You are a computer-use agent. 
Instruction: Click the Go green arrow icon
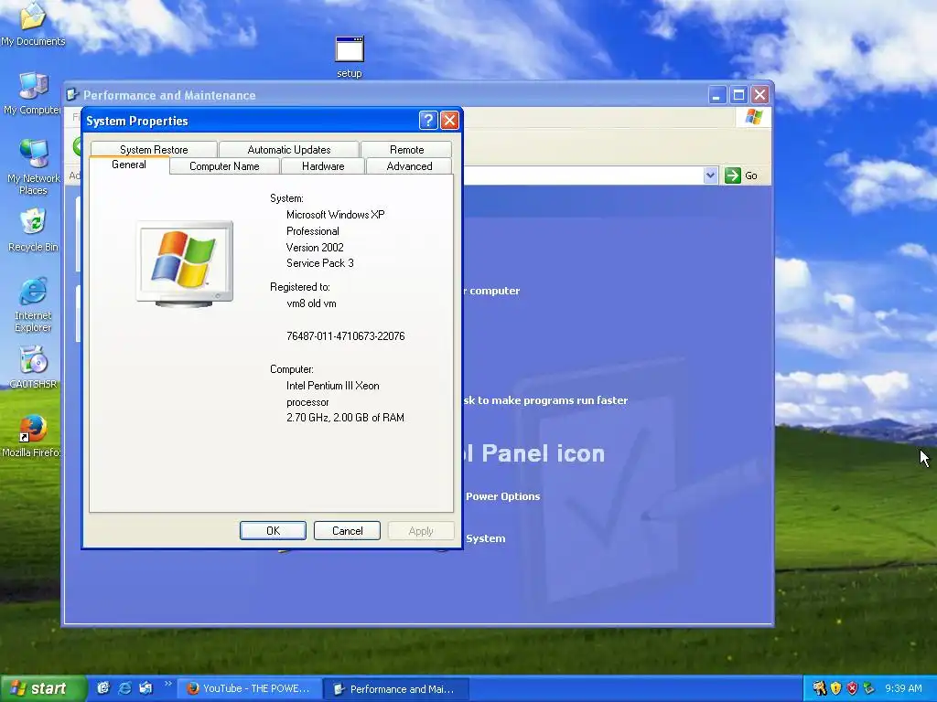point(733,175)
